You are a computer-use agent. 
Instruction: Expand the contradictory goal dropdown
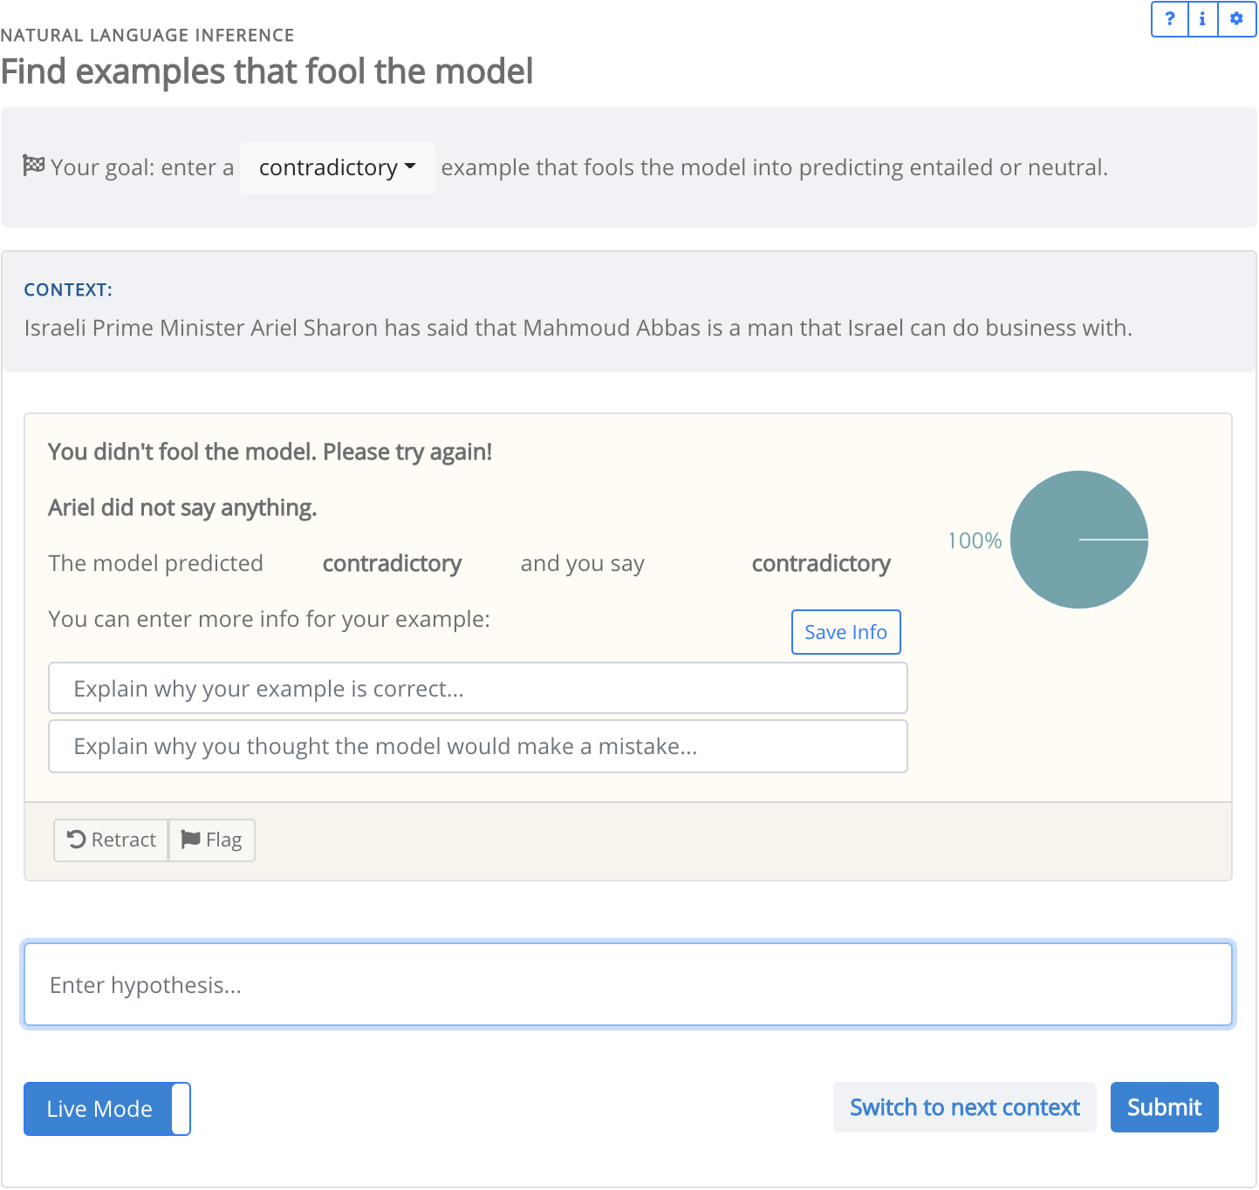[337, 167]
